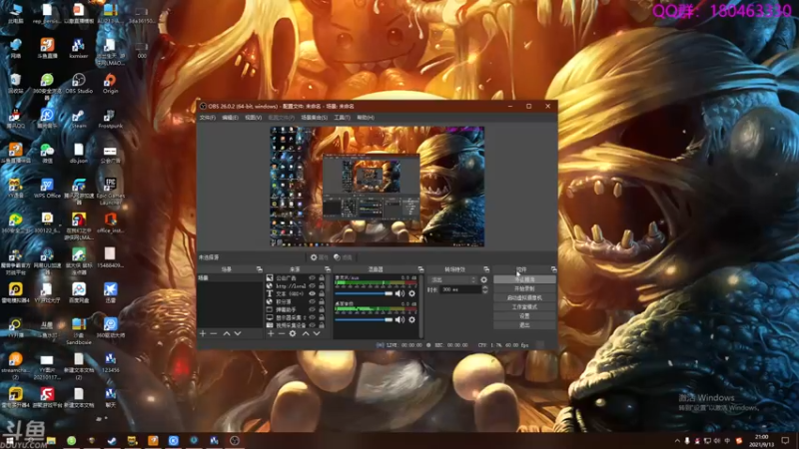799x449 pixels.
Task: Open the 编辑(E) menu
Action: (x=230, y=118)
